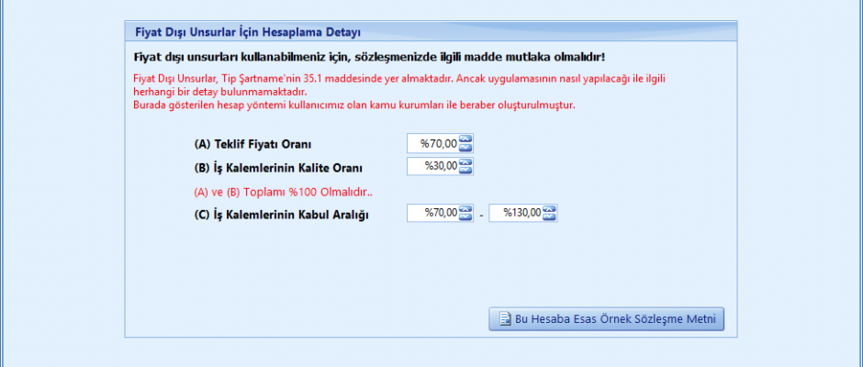Viewport: 863px width, 367px height.
Task: Focus the Kabul Aralığı minimum %70,00 field
Action: point(433,213)
